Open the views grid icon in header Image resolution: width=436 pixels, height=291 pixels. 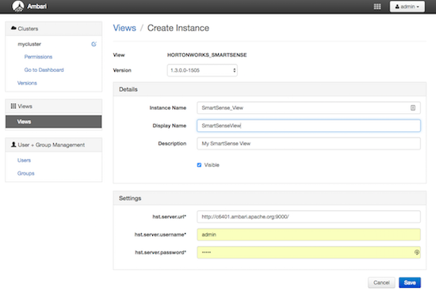[377, 6]
